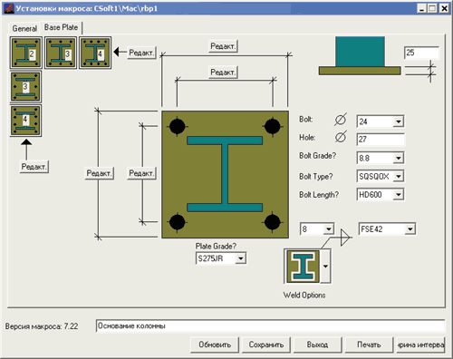Close the macro settings window
Screen dimensions: 453x359
coord(445,8)
